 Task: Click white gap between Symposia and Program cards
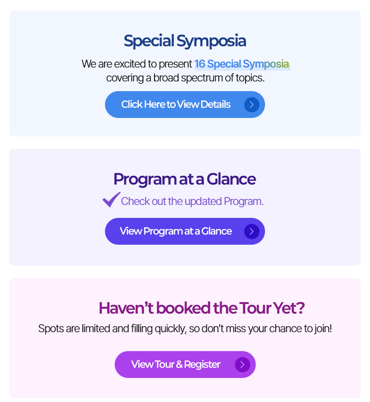tap(185, 142)
